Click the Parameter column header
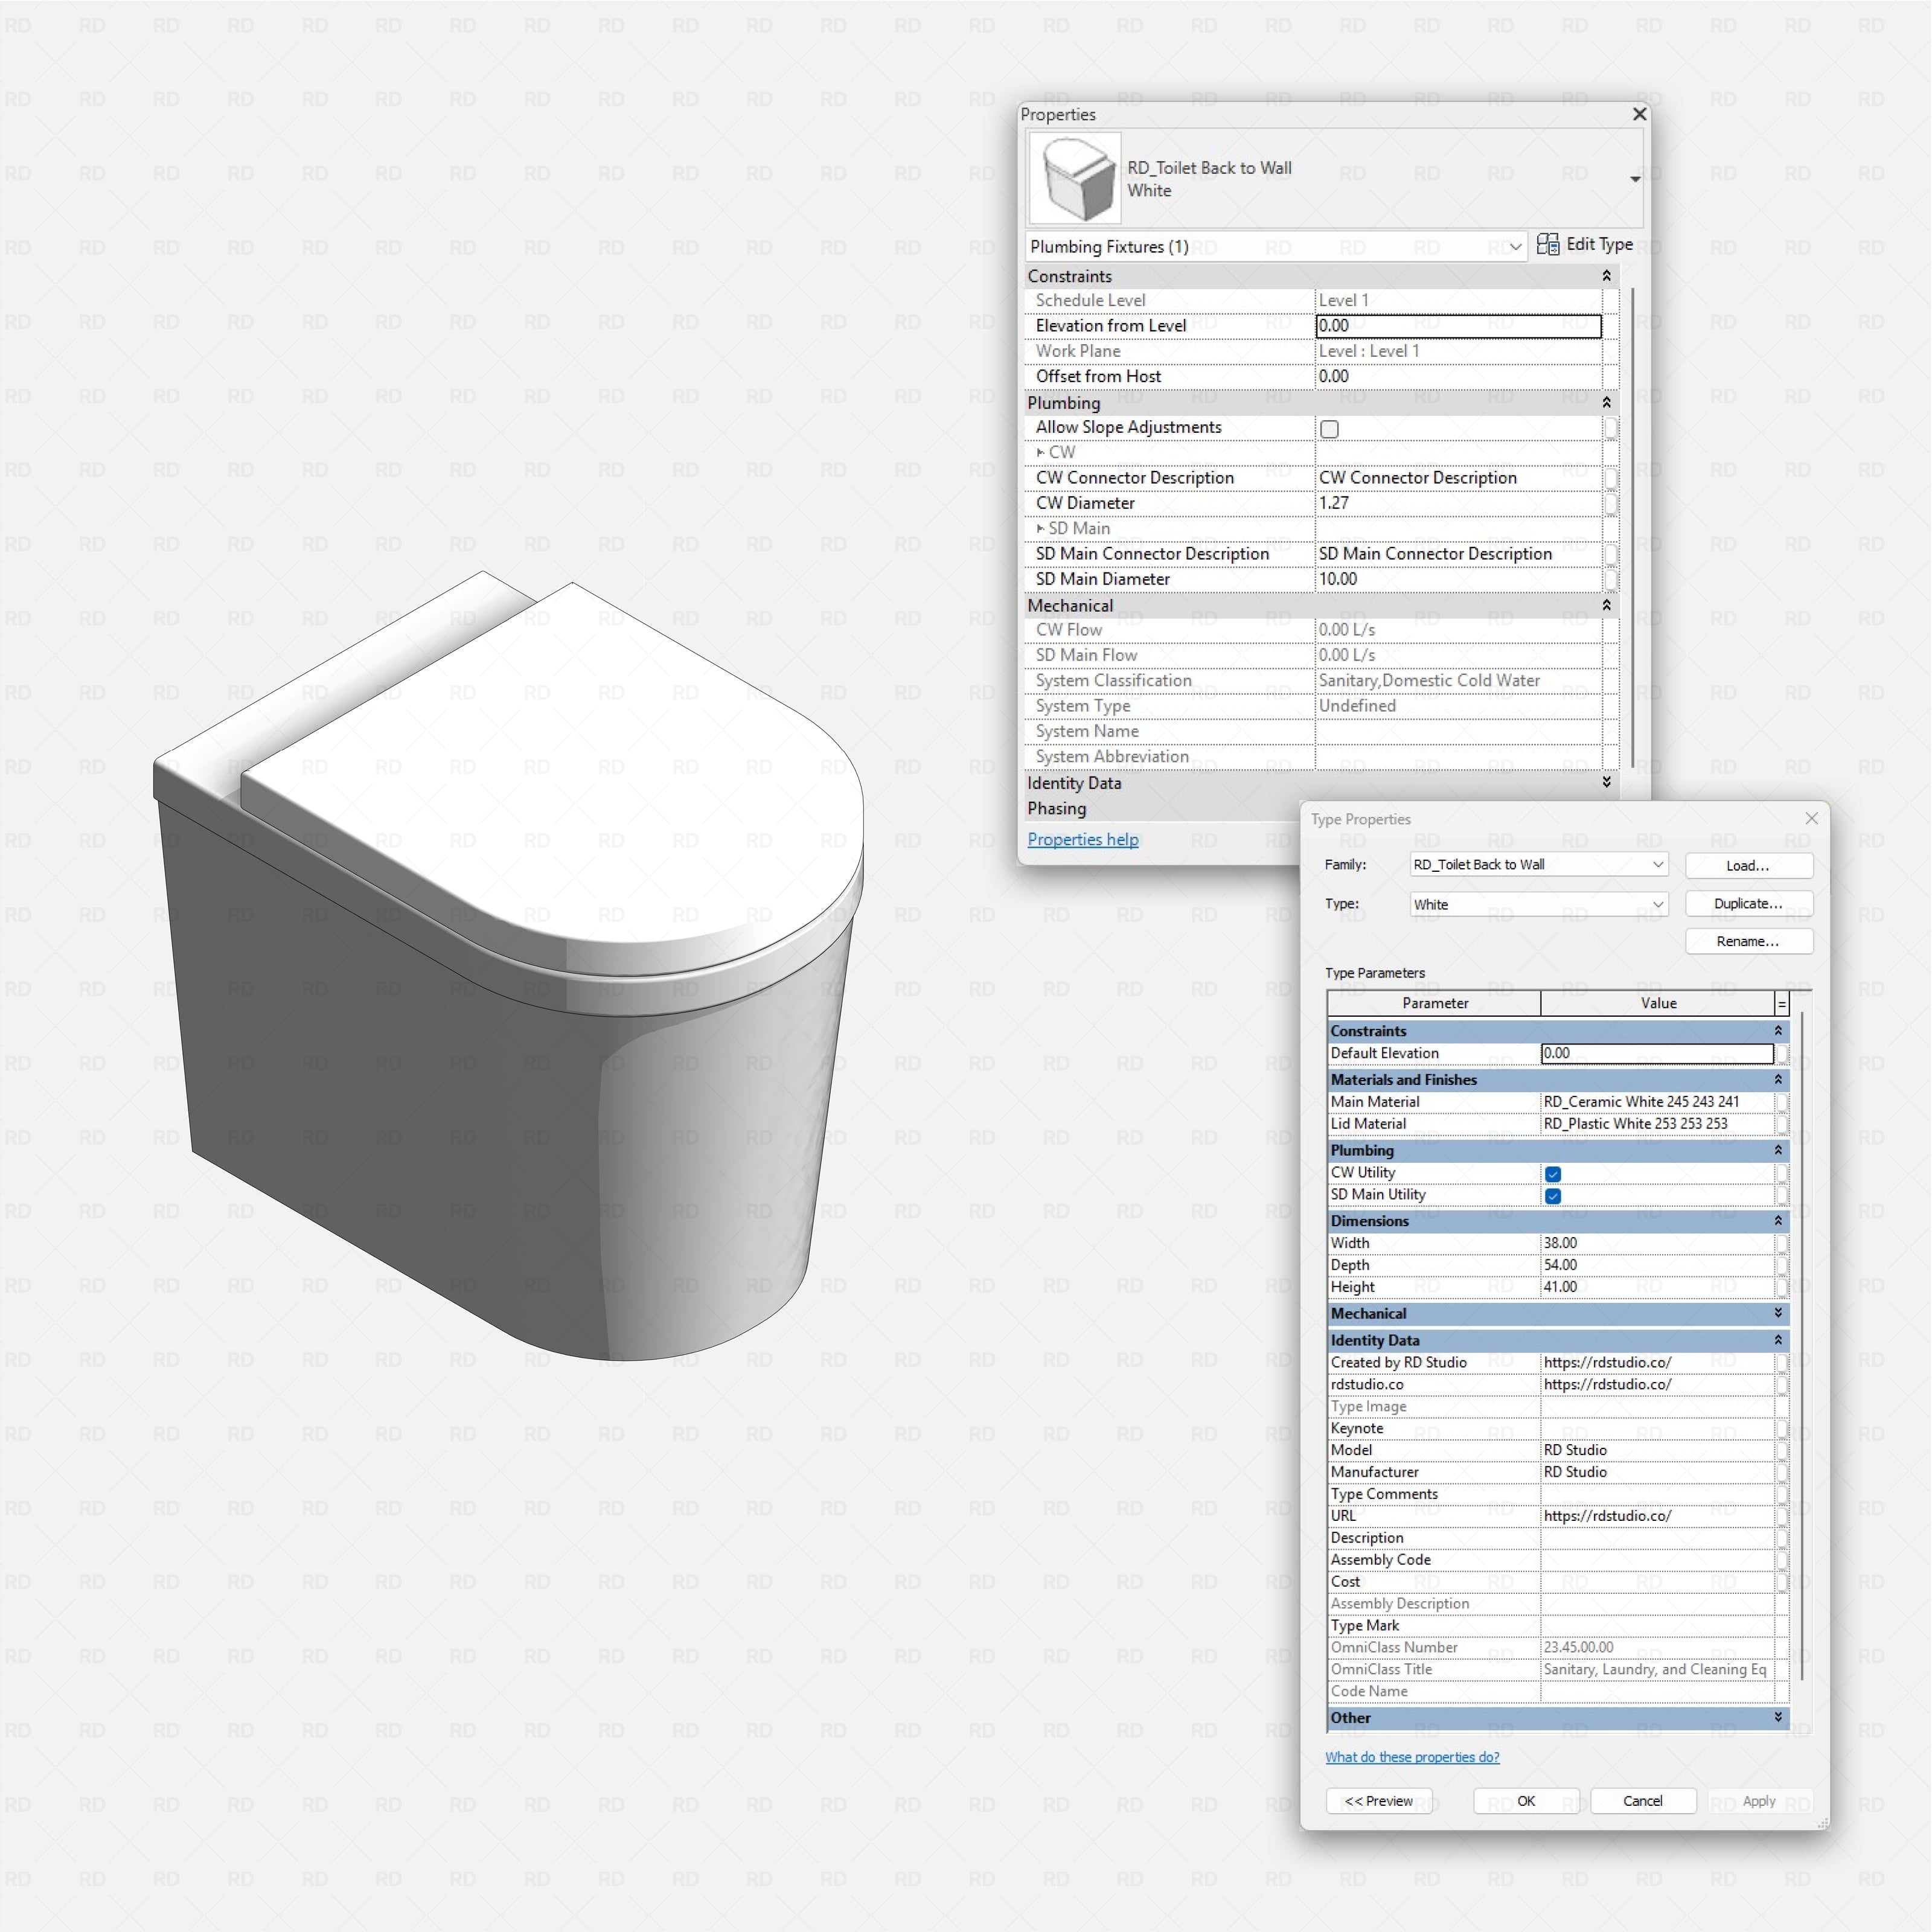The width and height of the screenshot is (1932, 1932). click(x=1434, y=1003)
